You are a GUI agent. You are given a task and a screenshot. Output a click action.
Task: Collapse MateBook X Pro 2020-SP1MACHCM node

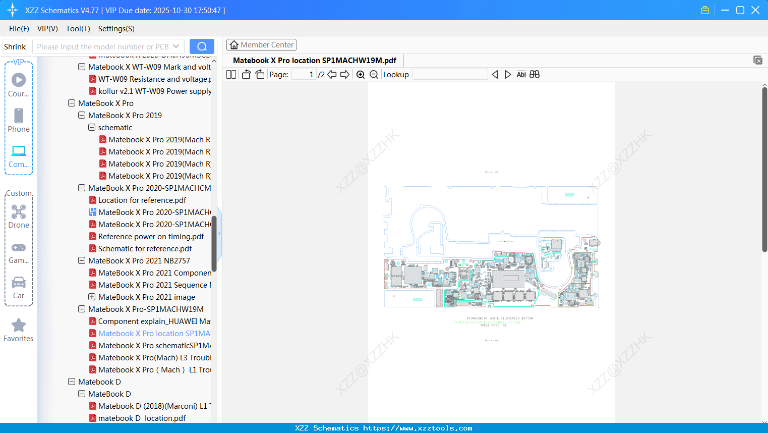pyautogui.click(x=82, y=188)
